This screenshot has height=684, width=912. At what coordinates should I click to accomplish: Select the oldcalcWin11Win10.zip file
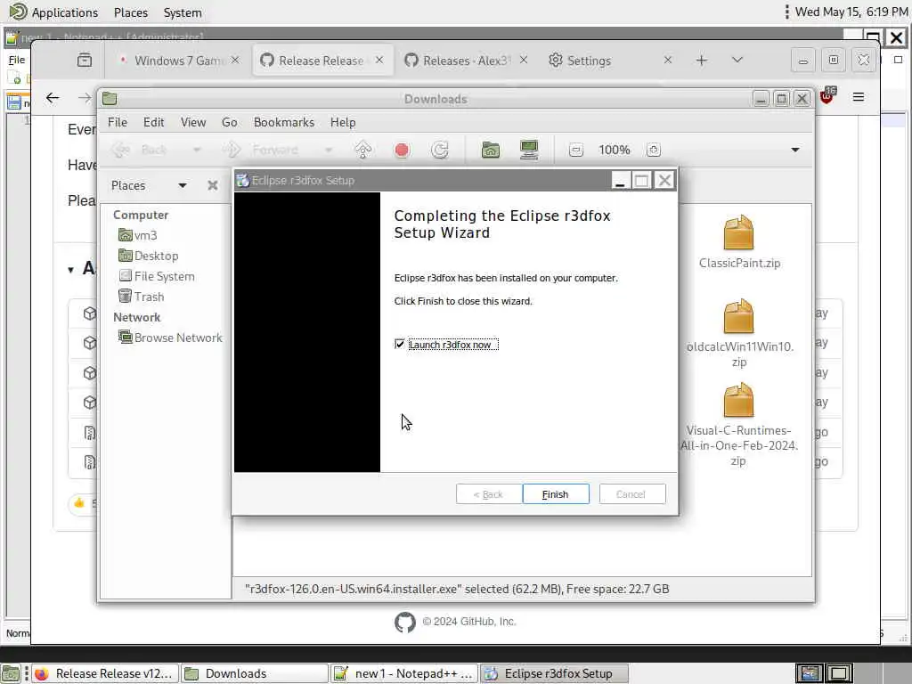(739, 333)
